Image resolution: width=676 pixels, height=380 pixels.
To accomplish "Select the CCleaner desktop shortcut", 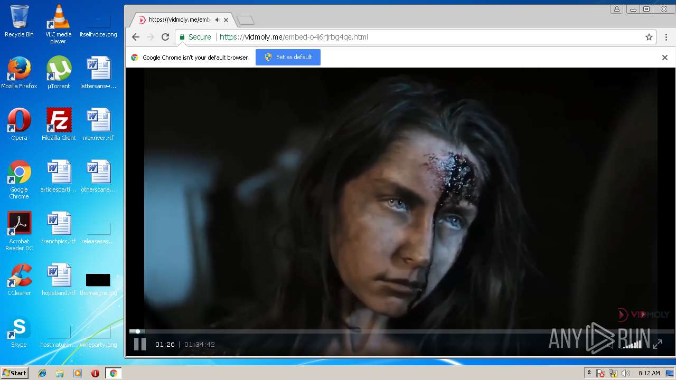I will tap(19, 280).
